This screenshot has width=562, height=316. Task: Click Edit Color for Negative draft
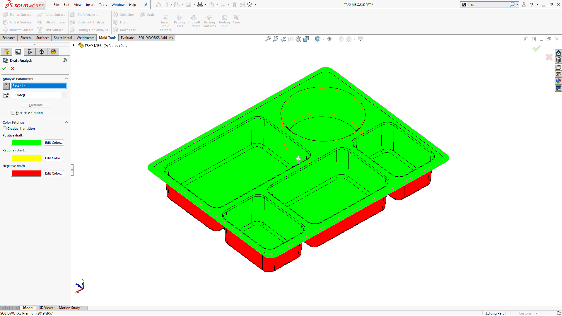[x=54, y=173]
